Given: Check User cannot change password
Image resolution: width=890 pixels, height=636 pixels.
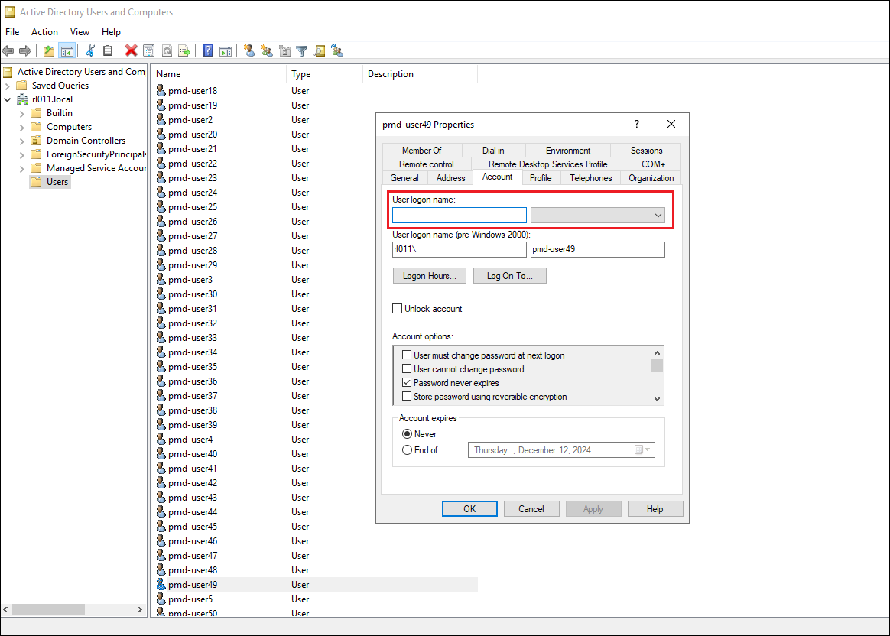Looking at the screenshot, I should click(x=407, y=368).
